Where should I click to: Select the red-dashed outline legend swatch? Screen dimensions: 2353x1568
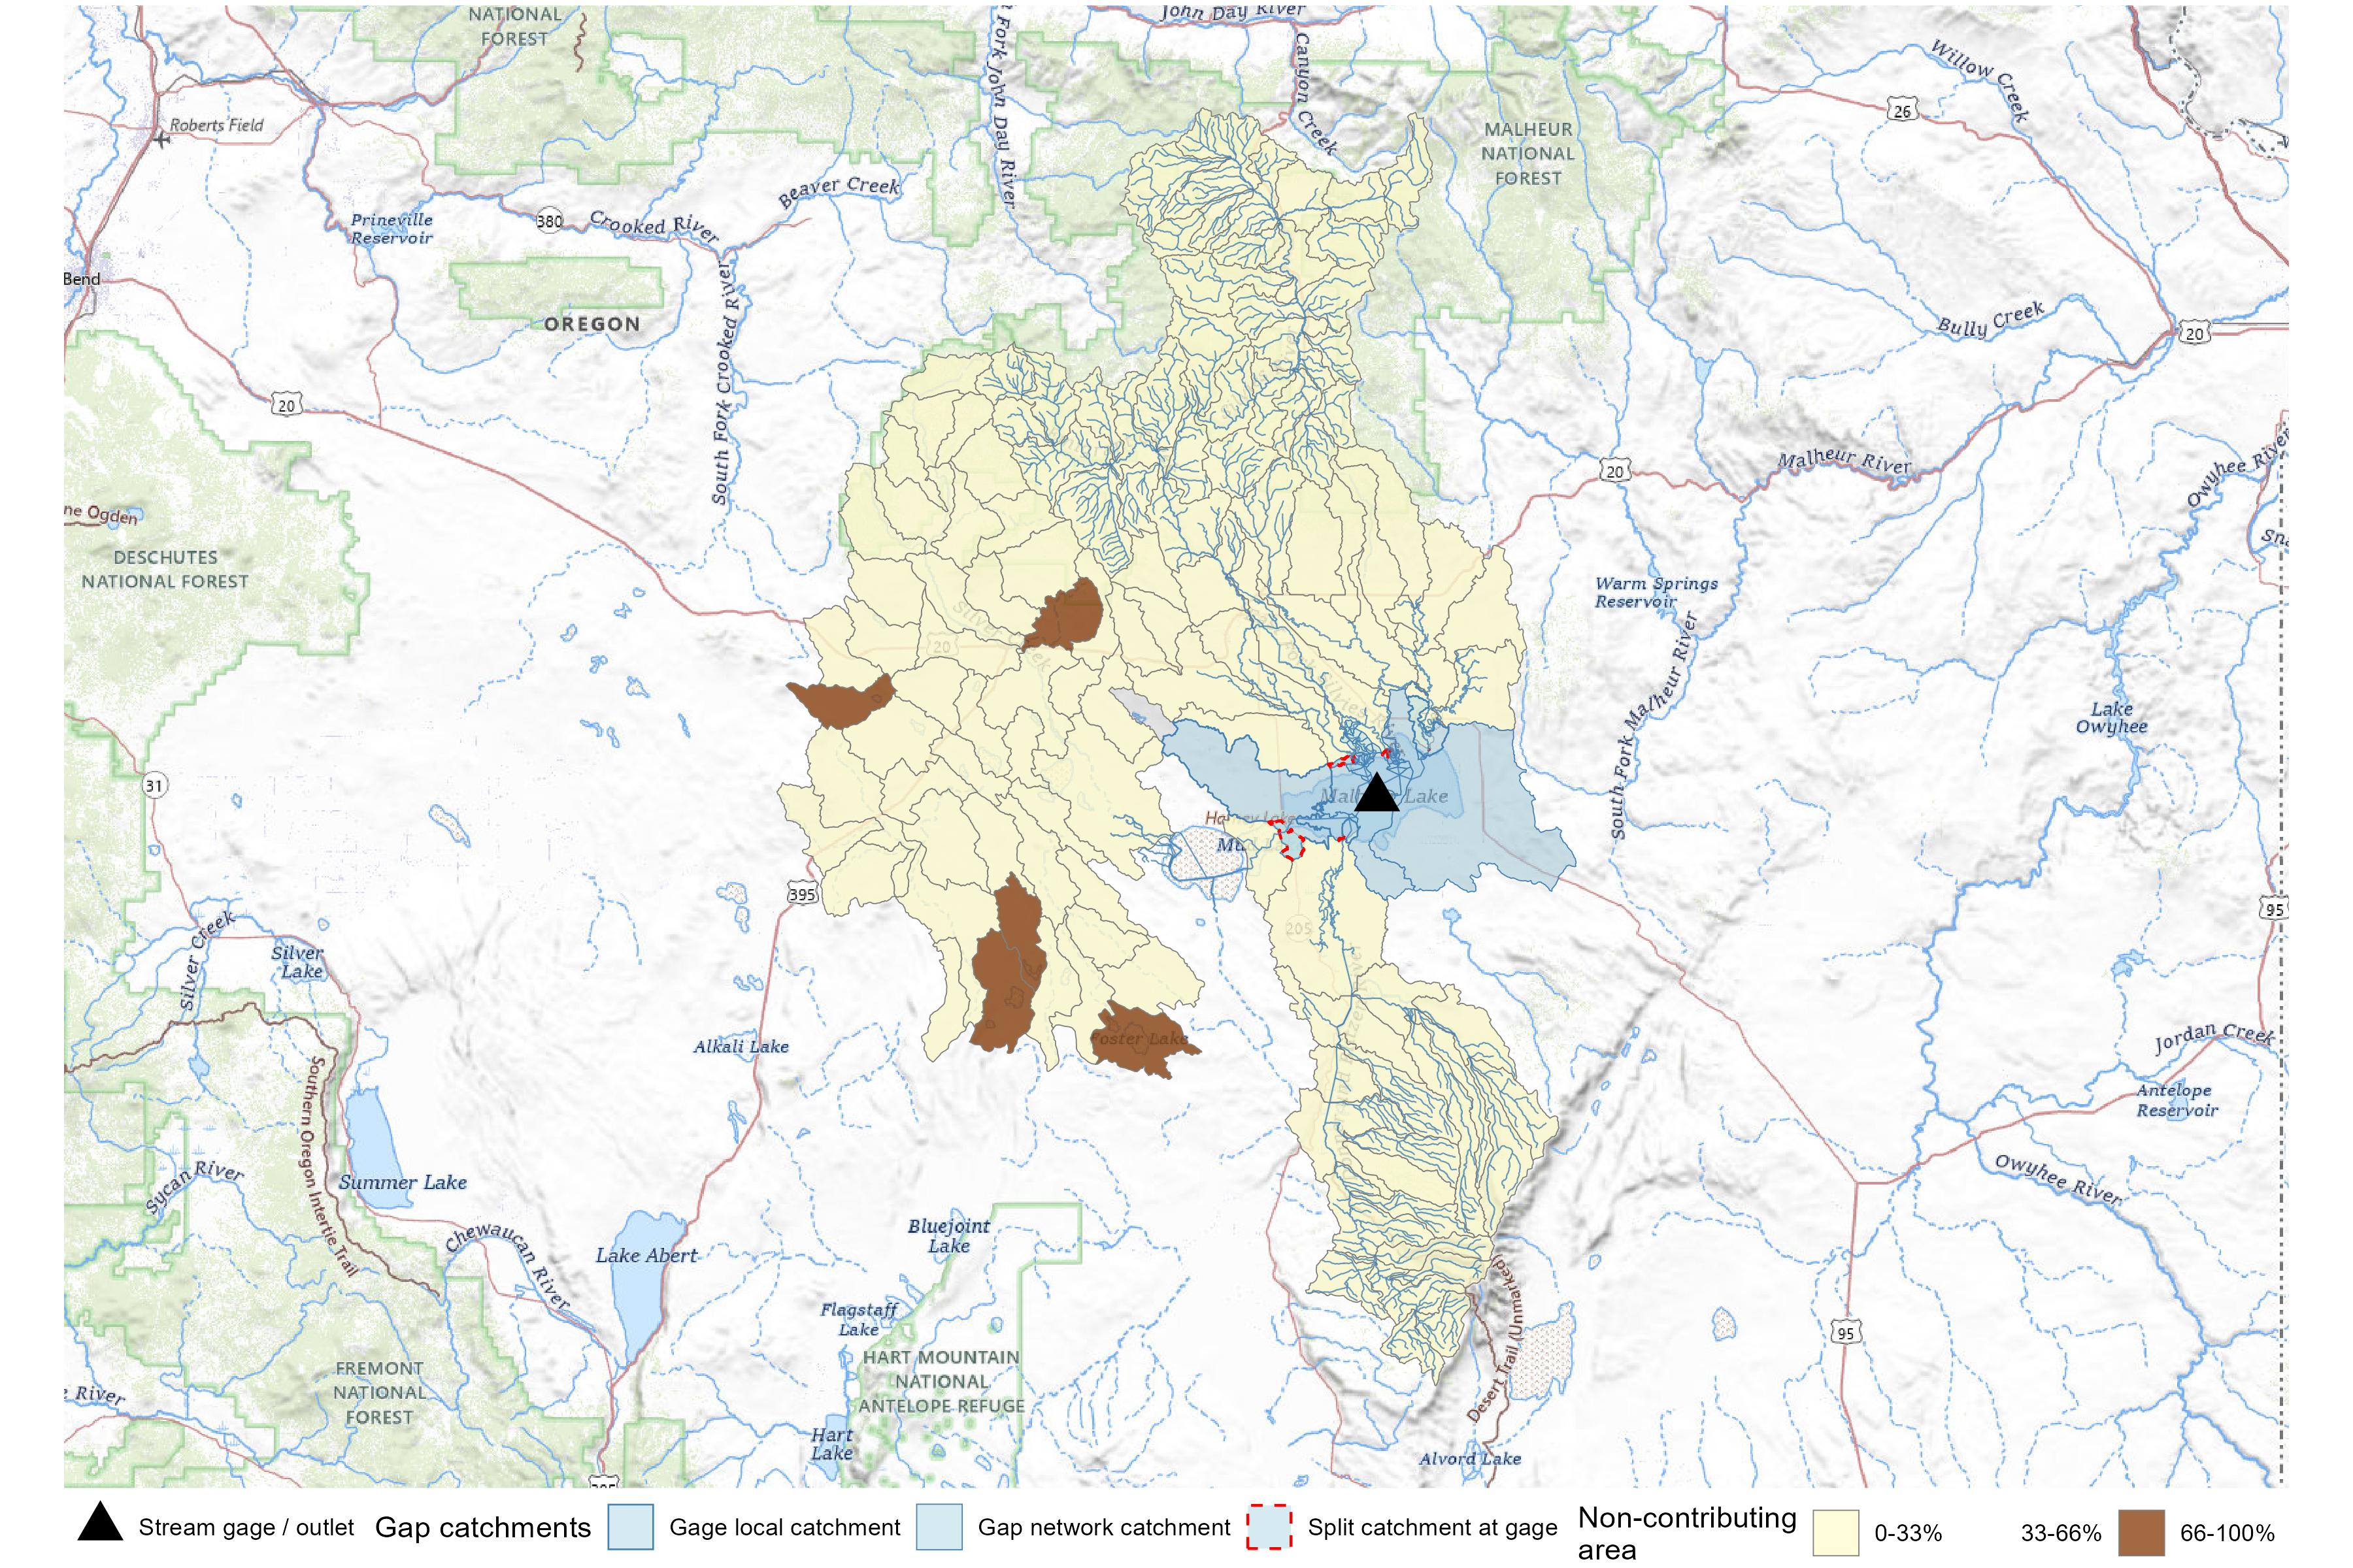(x=1269, y=1527)
